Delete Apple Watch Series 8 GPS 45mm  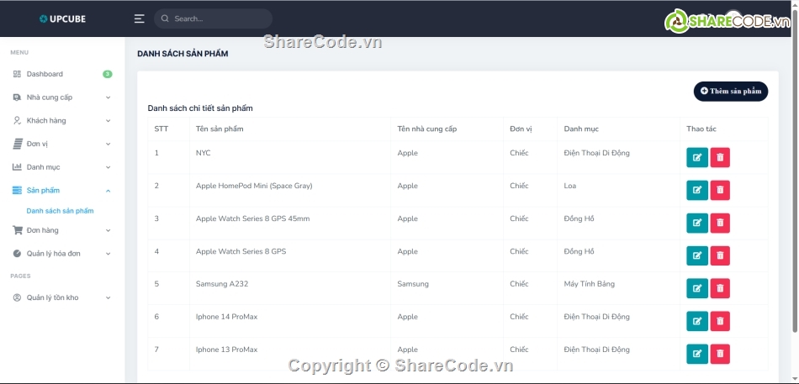click(x=720, y=223)
